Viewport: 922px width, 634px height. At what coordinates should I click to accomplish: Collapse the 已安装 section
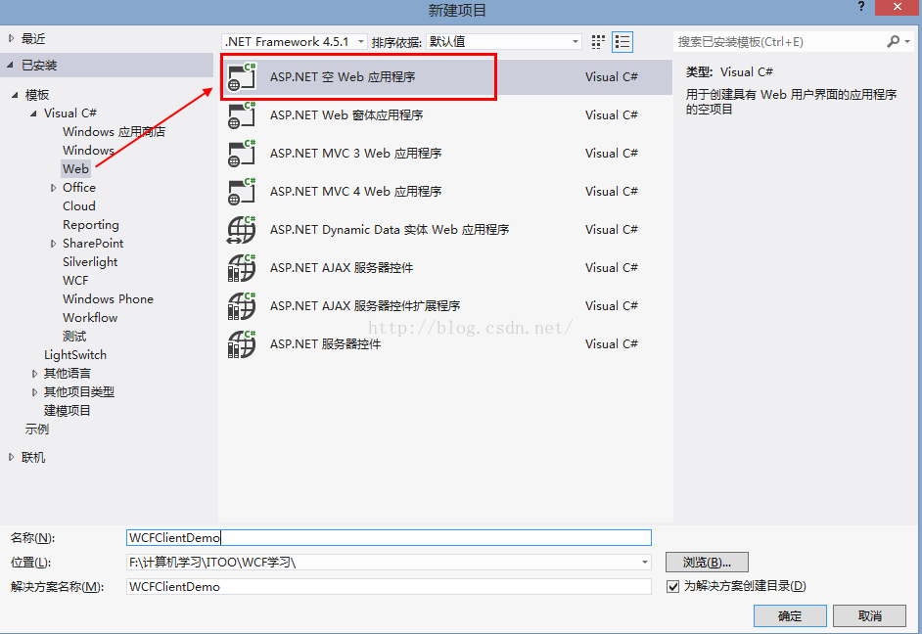[x=10, y=66]
